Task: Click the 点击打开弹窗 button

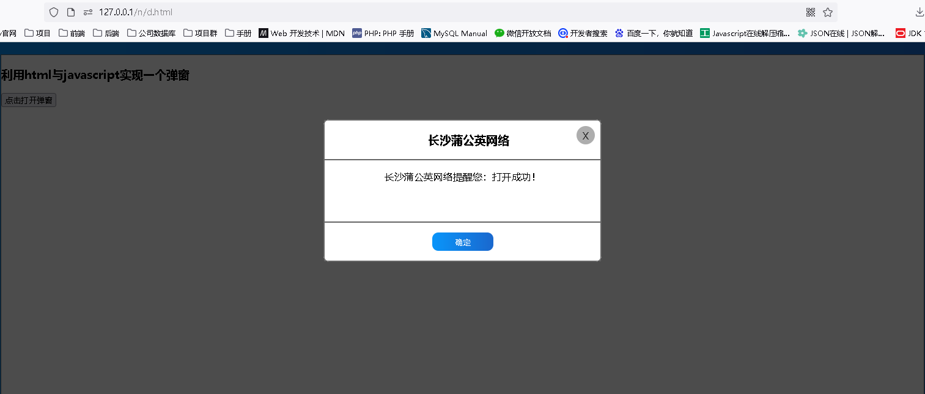Action: click(29, 100)
